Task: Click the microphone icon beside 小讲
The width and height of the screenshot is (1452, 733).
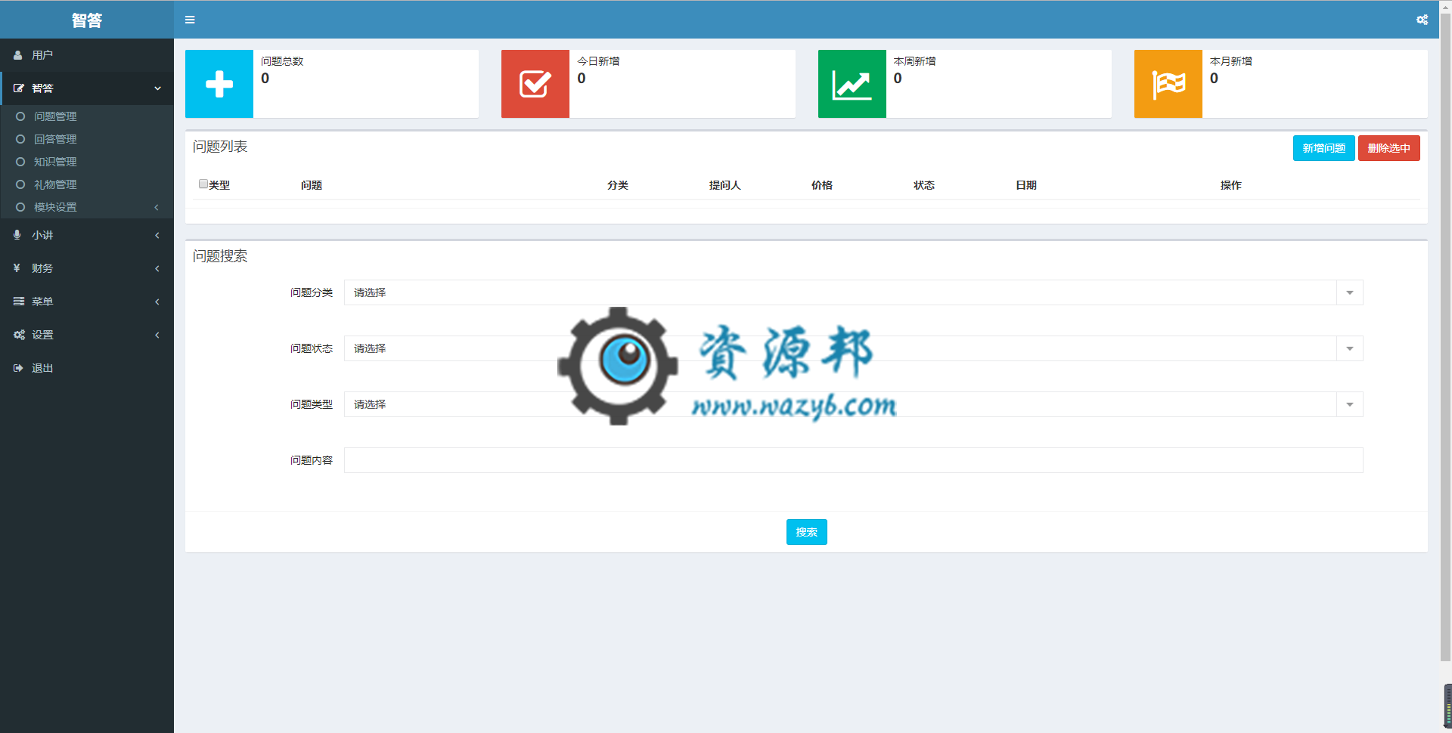Action: [17, 235]
